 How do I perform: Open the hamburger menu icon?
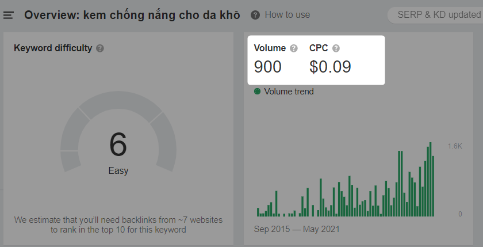coord(8,15)
